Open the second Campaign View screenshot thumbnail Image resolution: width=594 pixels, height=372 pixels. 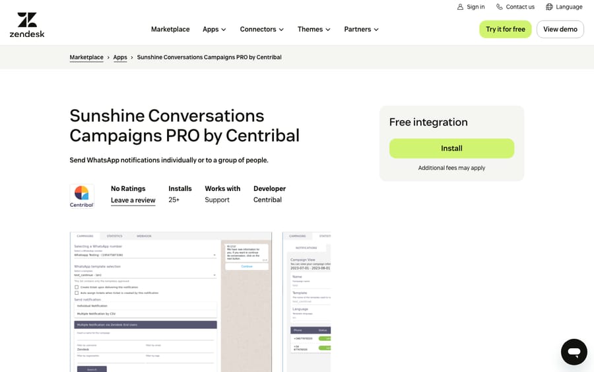pos(306,302)
